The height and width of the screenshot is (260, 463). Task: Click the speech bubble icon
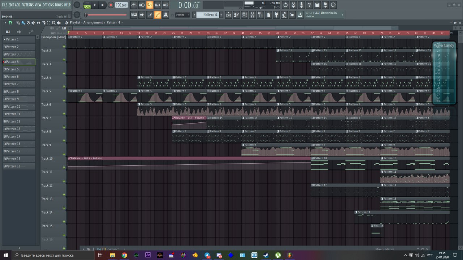pos(333,5)
